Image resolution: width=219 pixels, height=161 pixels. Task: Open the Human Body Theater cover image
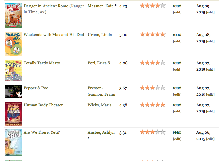pos(13,114)
